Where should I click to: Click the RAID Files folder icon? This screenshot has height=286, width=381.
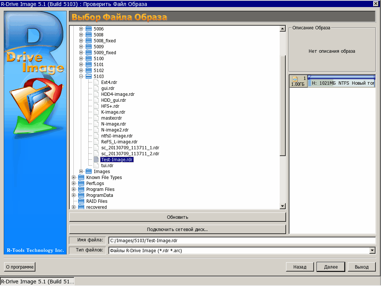click(x=81, y=201)
